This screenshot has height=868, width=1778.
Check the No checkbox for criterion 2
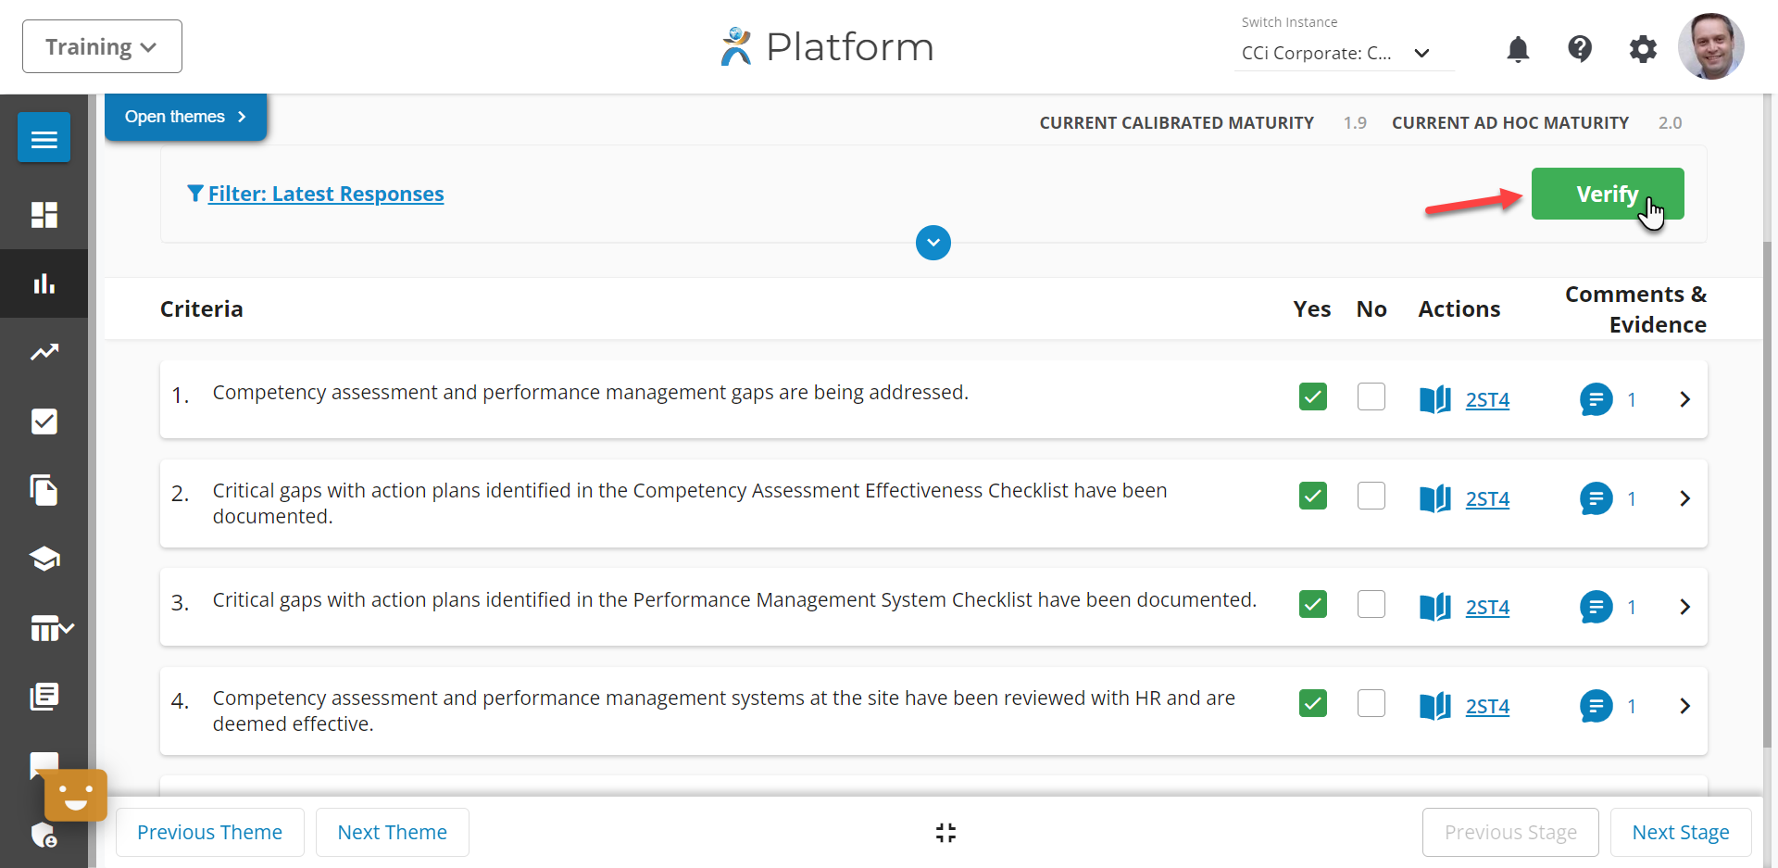click(x=1371, y=497)
